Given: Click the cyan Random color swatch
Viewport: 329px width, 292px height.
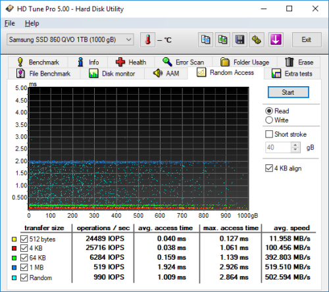Looking at the screenshot, I should pyautogui.click(x=14, y=278).
